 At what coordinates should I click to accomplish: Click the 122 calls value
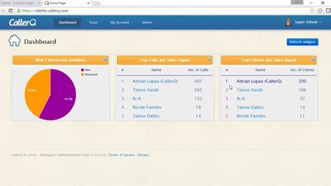198,99
